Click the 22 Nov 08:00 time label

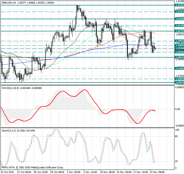[157, 172]
